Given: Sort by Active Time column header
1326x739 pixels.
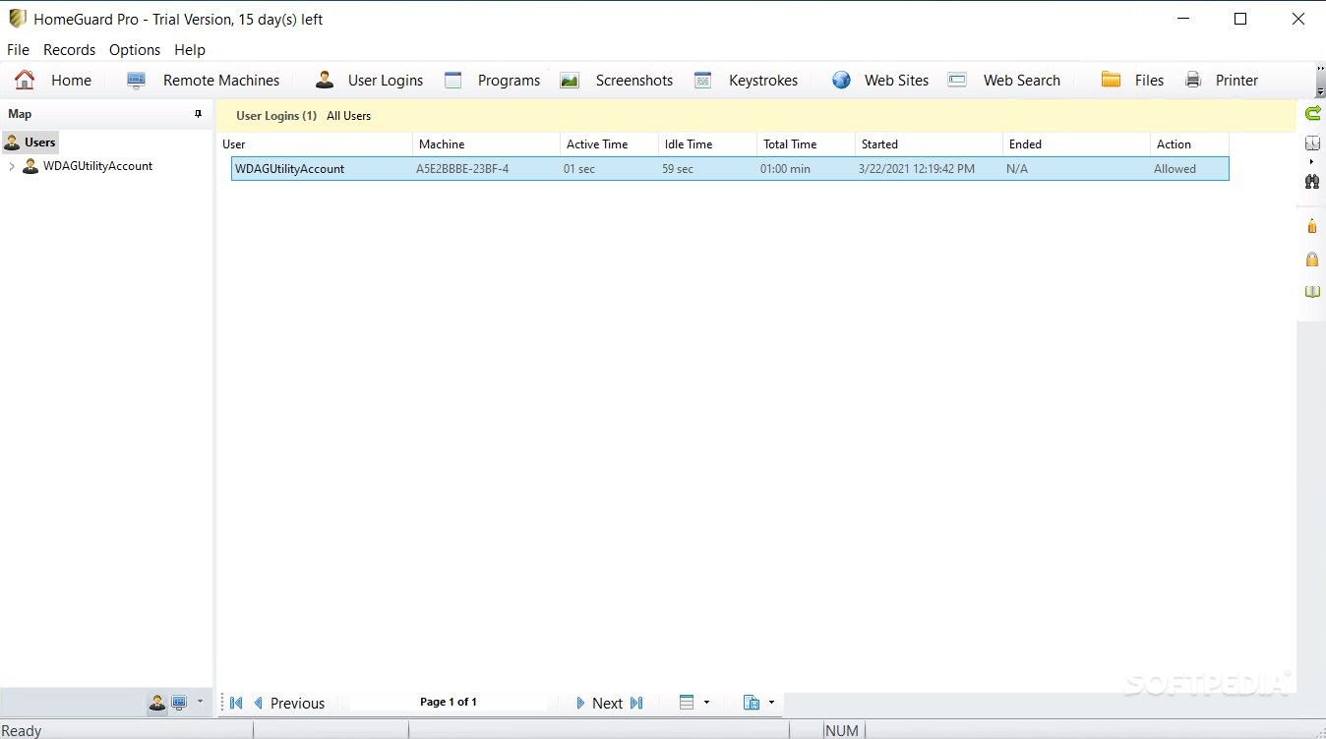Looking at the screenshot, I should [x=610, y=144].
